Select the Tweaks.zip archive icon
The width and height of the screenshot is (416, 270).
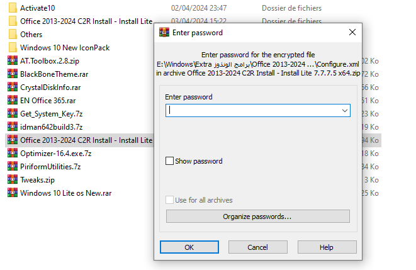click(13, 179)
